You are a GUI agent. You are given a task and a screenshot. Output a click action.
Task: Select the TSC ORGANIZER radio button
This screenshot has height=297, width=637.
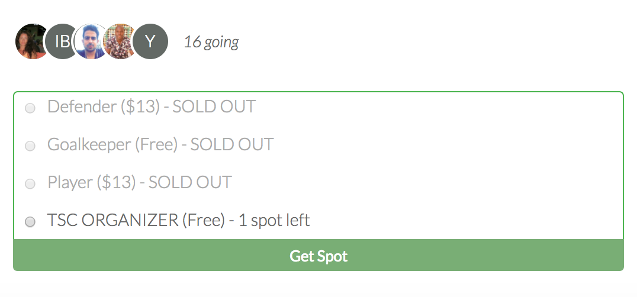(30, 222)
